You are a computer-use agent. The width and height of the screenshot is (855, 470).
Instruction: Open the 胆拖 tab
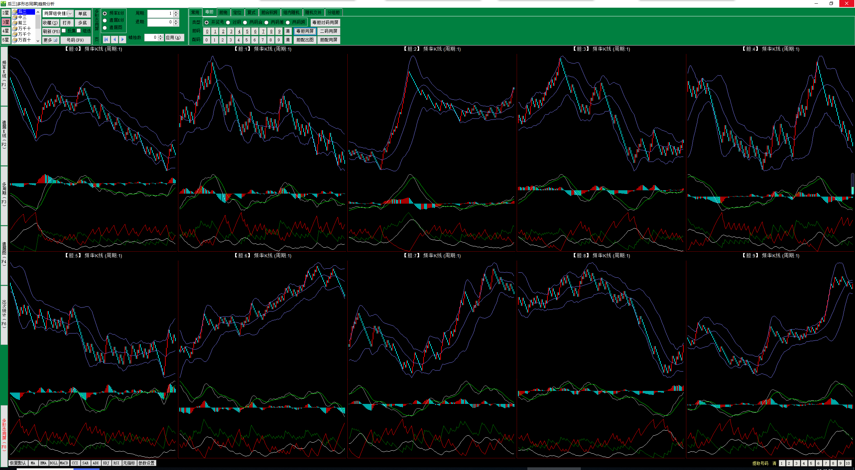[x=223, y=12]
